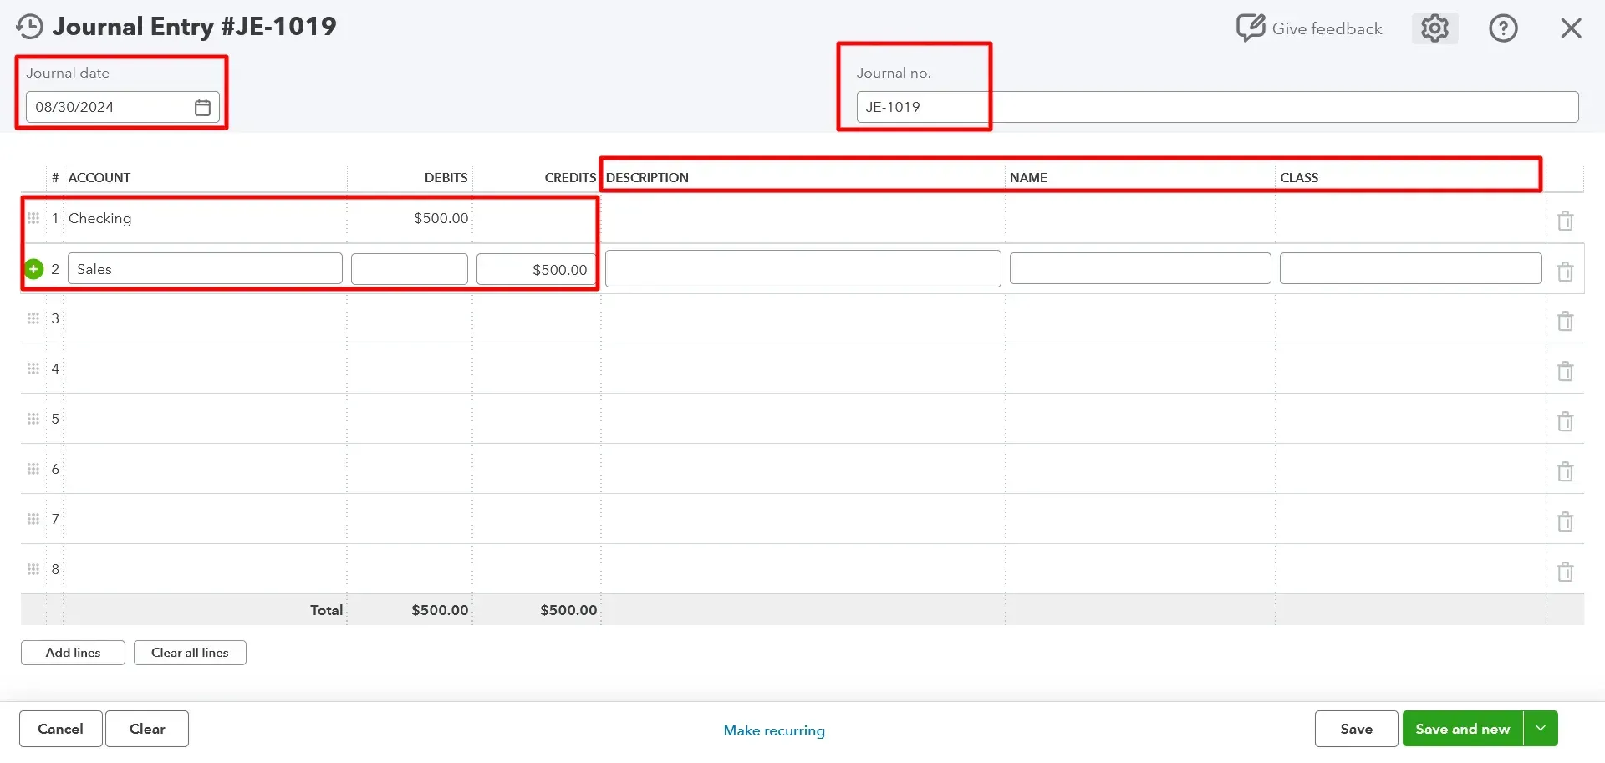Screen dimensions: 1605x763
Task: Open the Sales account combo box
Action: click(205, 269)
